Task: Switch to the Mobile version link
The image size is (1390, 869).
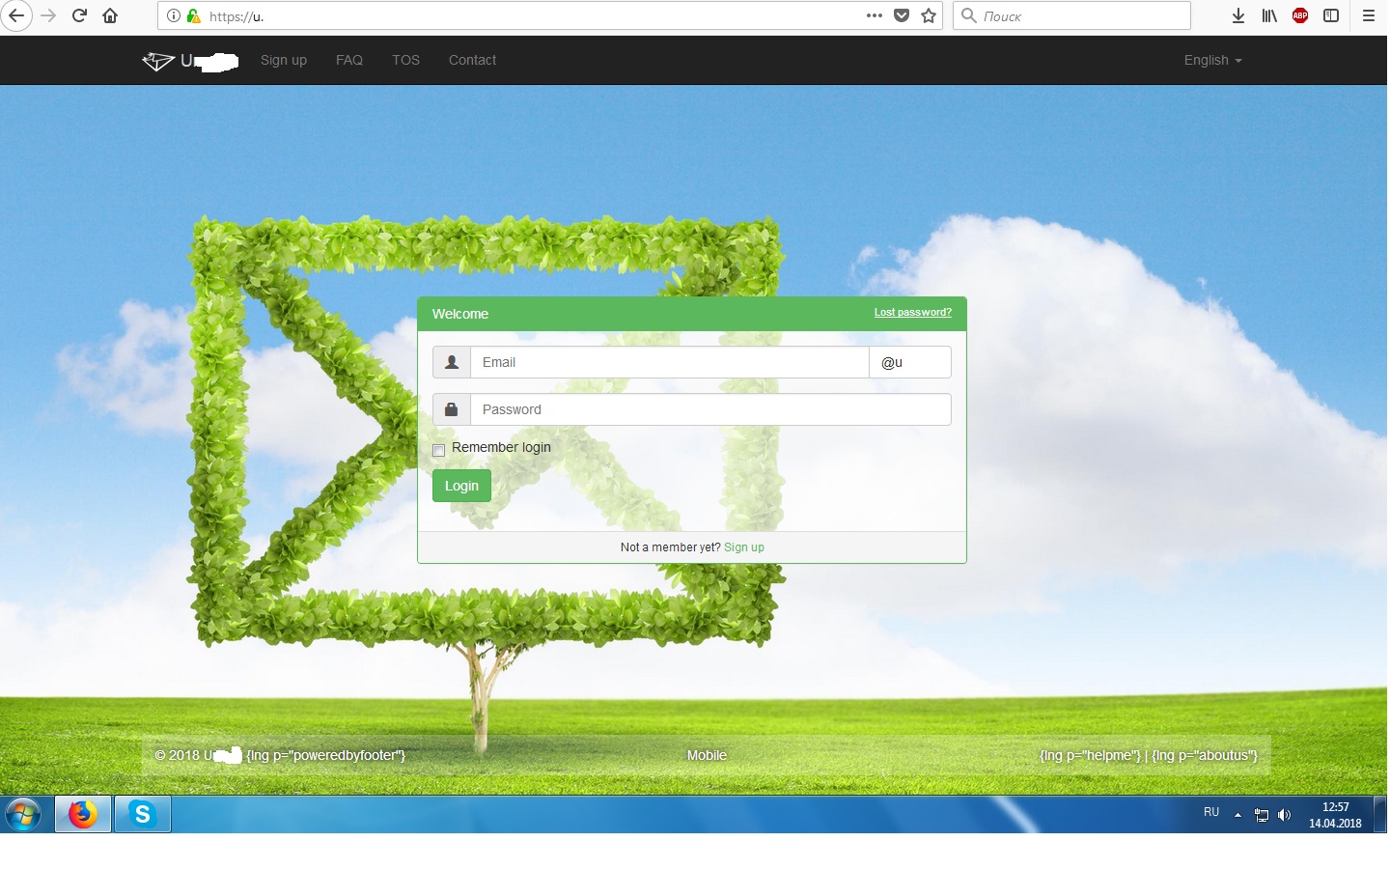Action: (707, 755)
